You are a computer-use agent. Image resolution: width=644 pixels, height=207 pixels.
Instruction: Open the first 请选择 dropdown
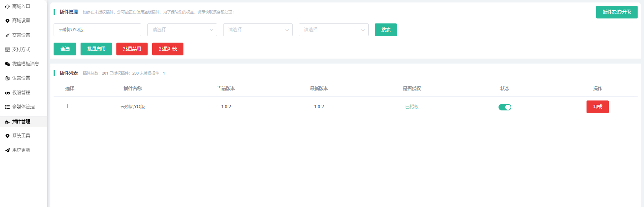(182, 30)
